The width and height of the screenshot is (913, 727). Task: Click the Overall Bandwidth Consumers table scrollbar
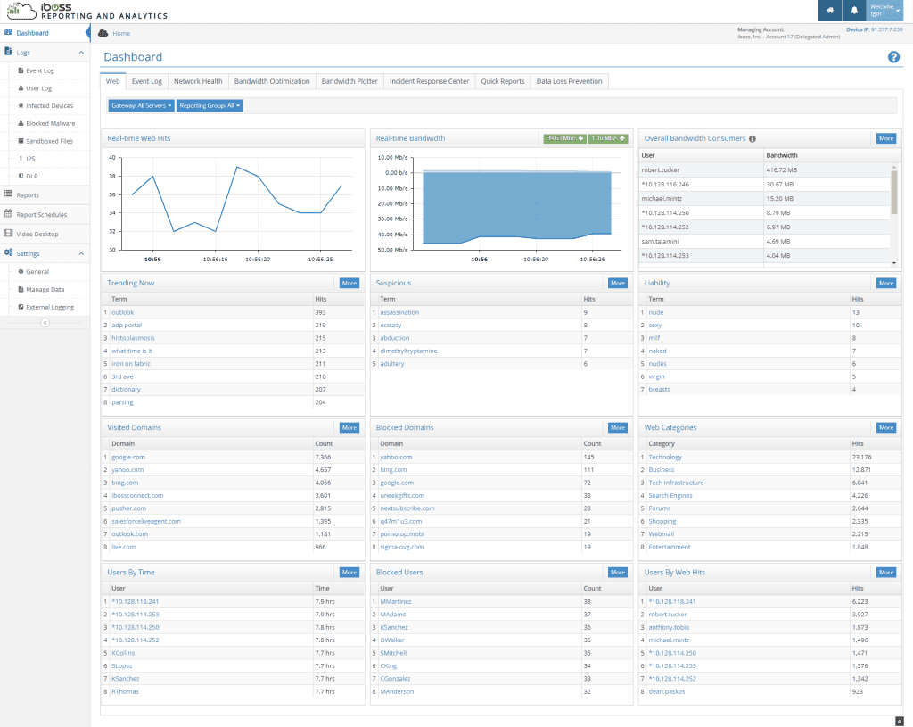tap(893, 192)
